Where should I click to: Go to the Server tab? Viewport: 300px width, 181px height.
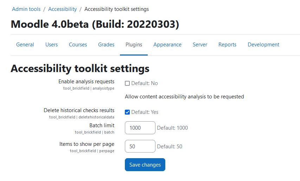point(200,45)
